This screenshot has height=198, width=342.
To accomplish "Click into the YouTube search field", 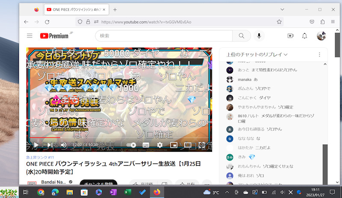I will [x=165, y=36].
